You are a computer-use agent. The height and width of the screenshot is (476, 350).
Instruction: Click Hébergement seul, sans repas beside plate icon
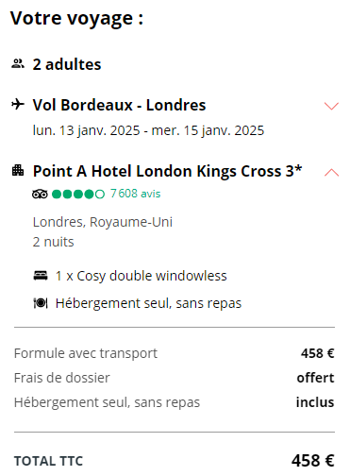pos(148,303)
